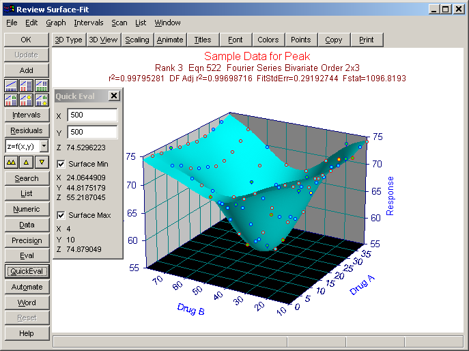Image resolution: width=469 pixels, height=351 pixels.
Task: Click Surface Min X value 24.0644909
Action: [x=86, y=178]
